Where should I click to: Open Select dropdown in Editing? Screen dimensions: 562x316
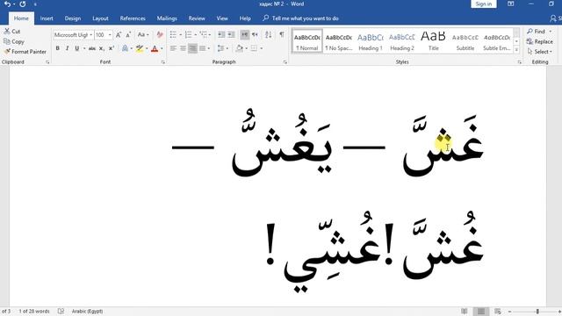(x=540, y=52)
